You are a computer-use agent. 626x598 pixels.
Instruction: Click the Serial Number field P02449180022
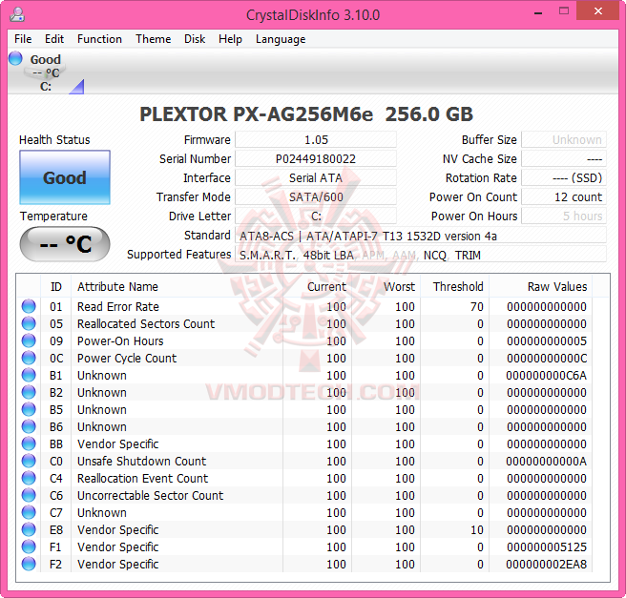[x=316, y=158]
